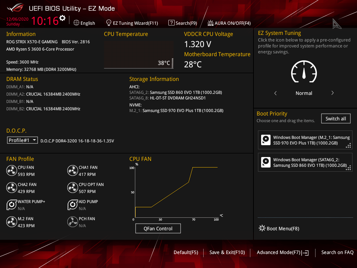Click DIMM_A2 CRUCIAL 16384MB row
Viewport: 357px width, 268px height.
pyautogui.click(x=43, y=94)
